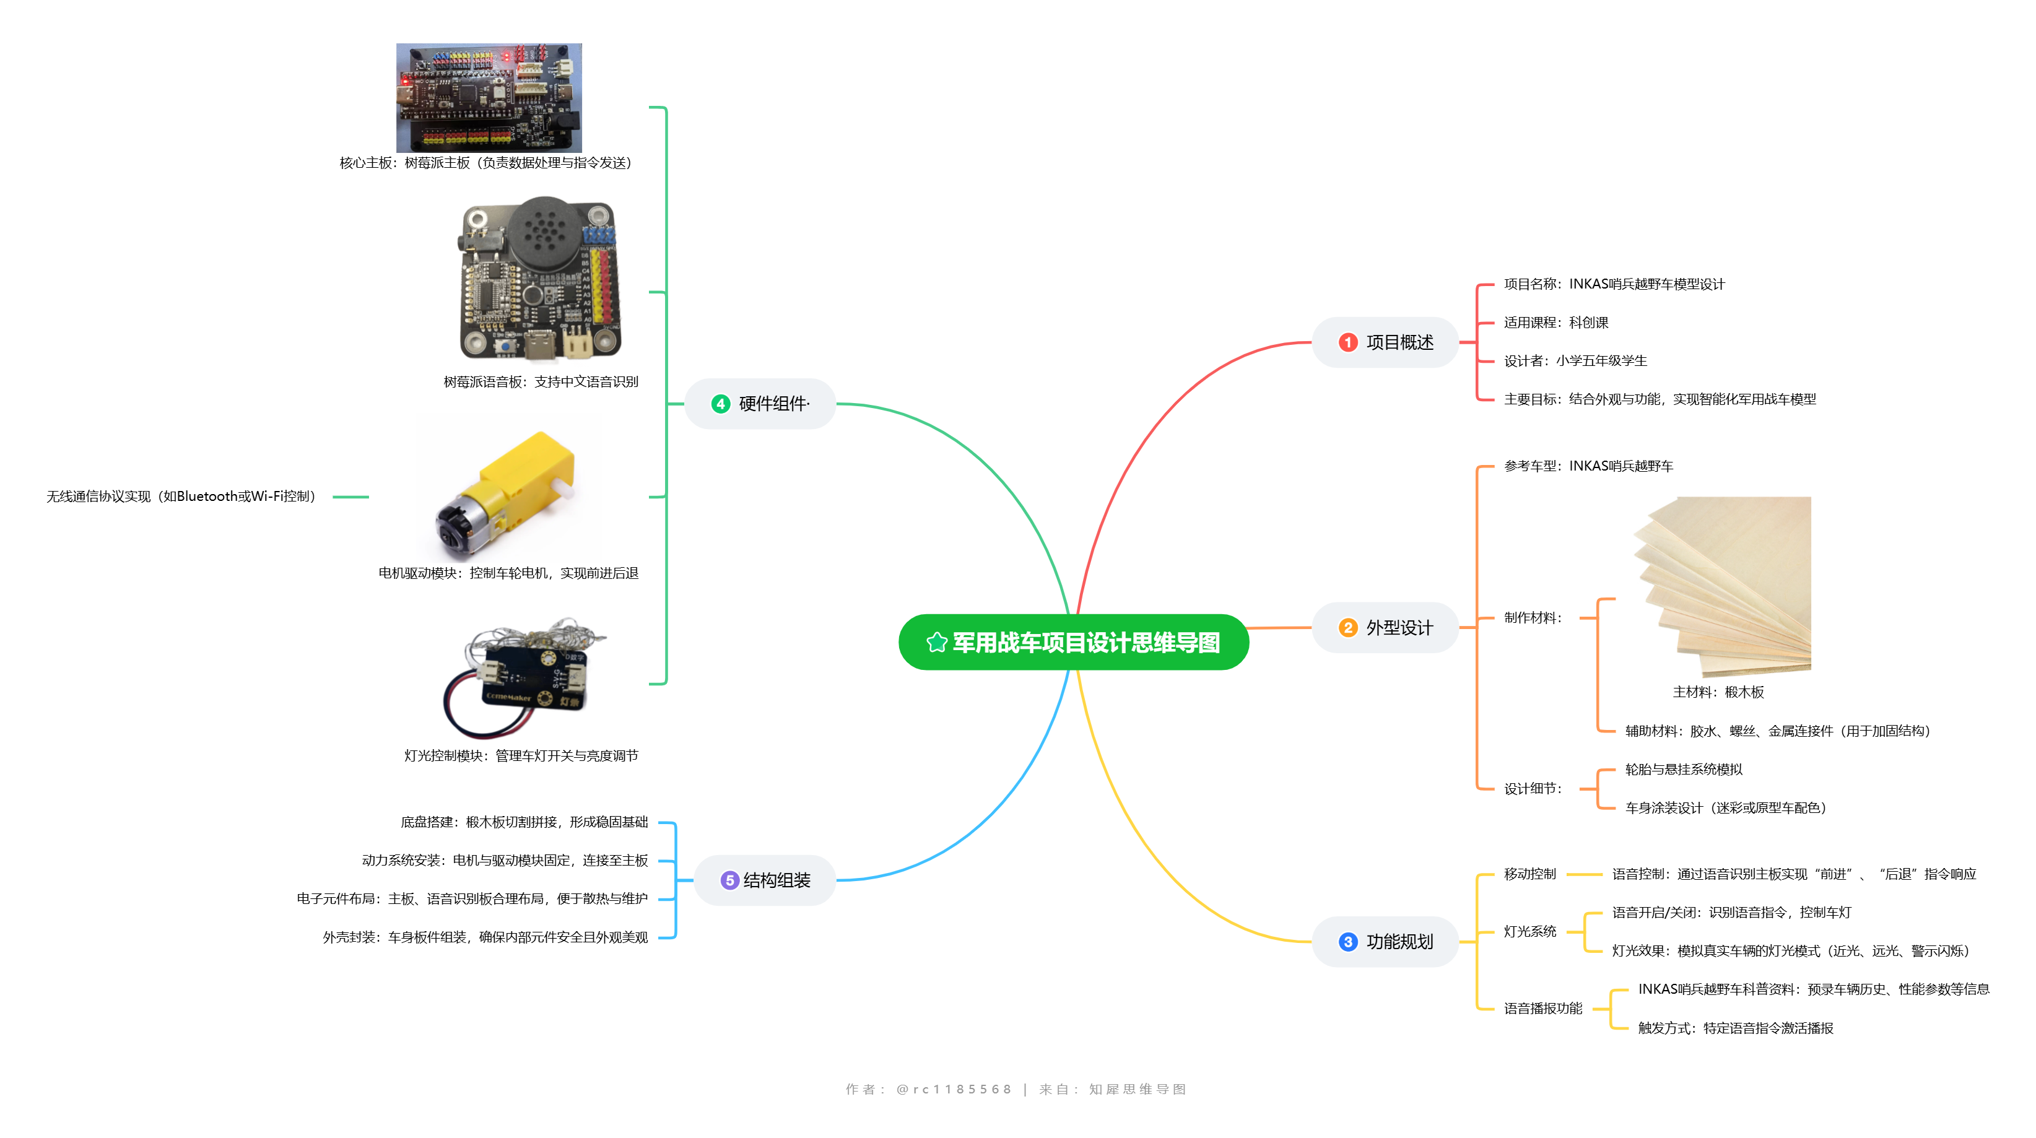Select 项目名称：INKAS哨兵越野车模型设计 node

[x=1614, y=285]
